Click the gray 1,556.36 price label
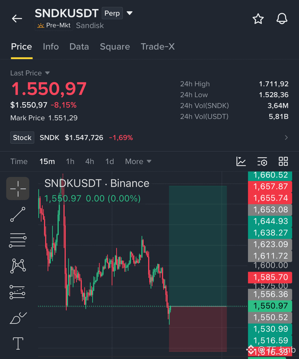 [270, 294]
